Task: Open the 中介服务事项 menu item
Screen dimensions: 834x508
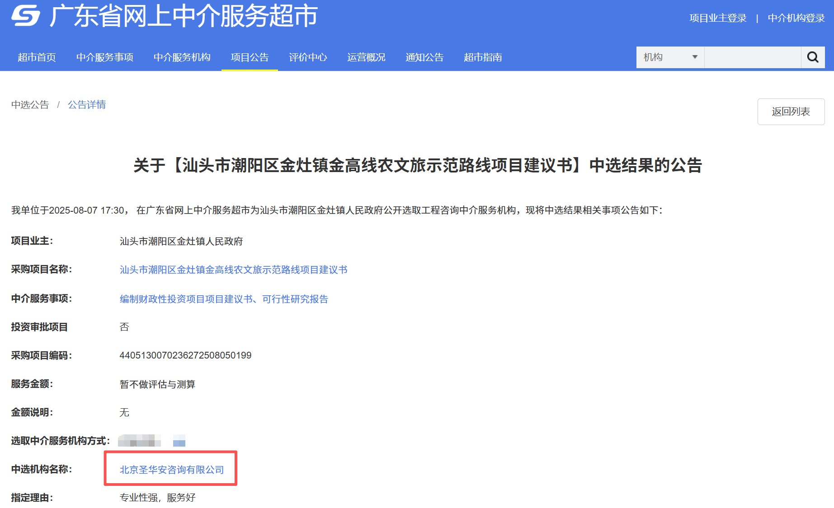Action: [104, 57]
